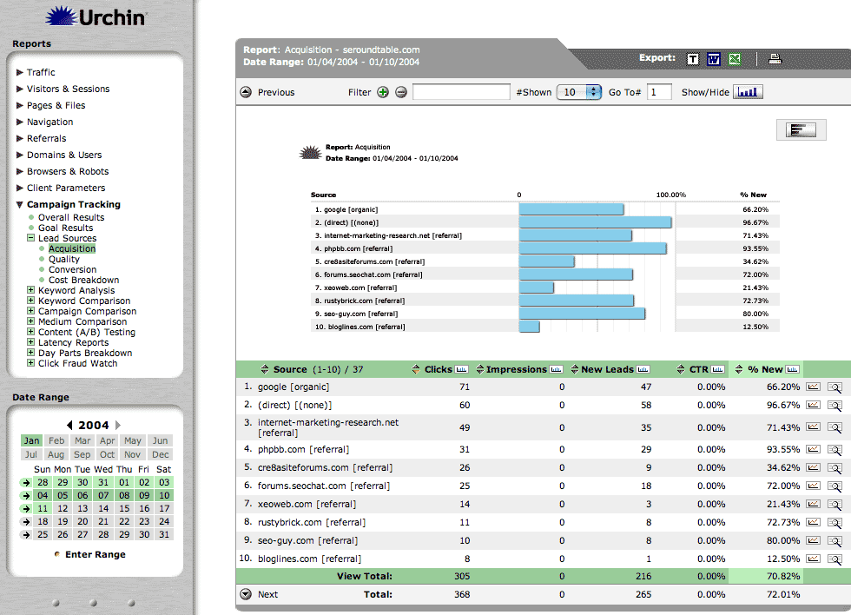Screen dimensions: 851x615
Task: Collapse the Campaign Tracking group
Action: (19, 205)
